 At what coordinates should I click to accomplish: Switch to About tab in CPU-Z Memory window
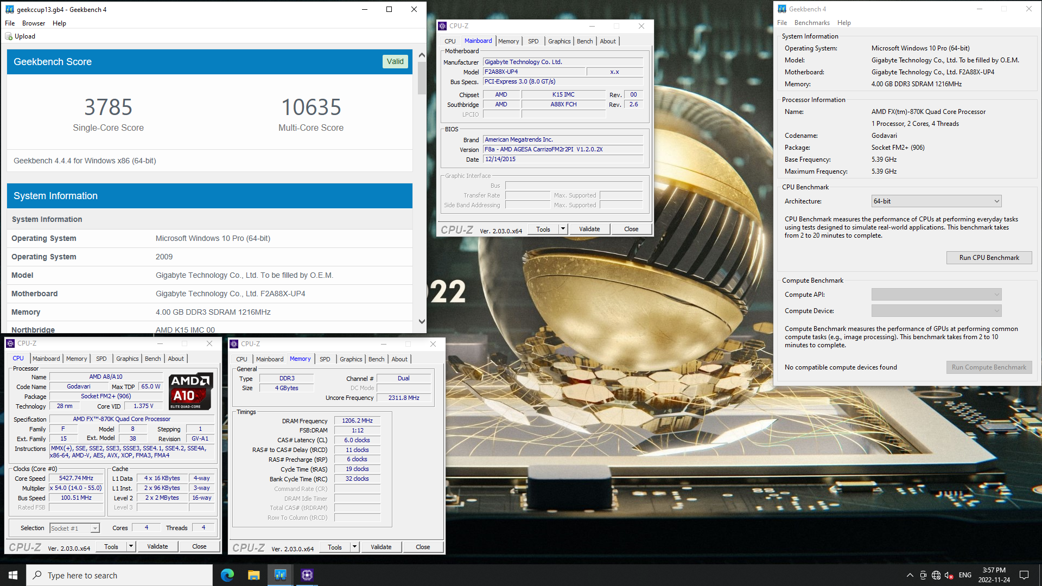click(399, 359)
